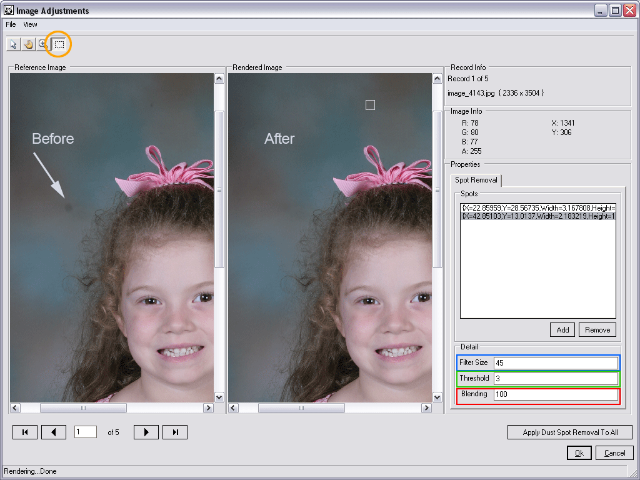Select the rectangle marquee tool
The image size is (640, 480).
tap(59, 44)
